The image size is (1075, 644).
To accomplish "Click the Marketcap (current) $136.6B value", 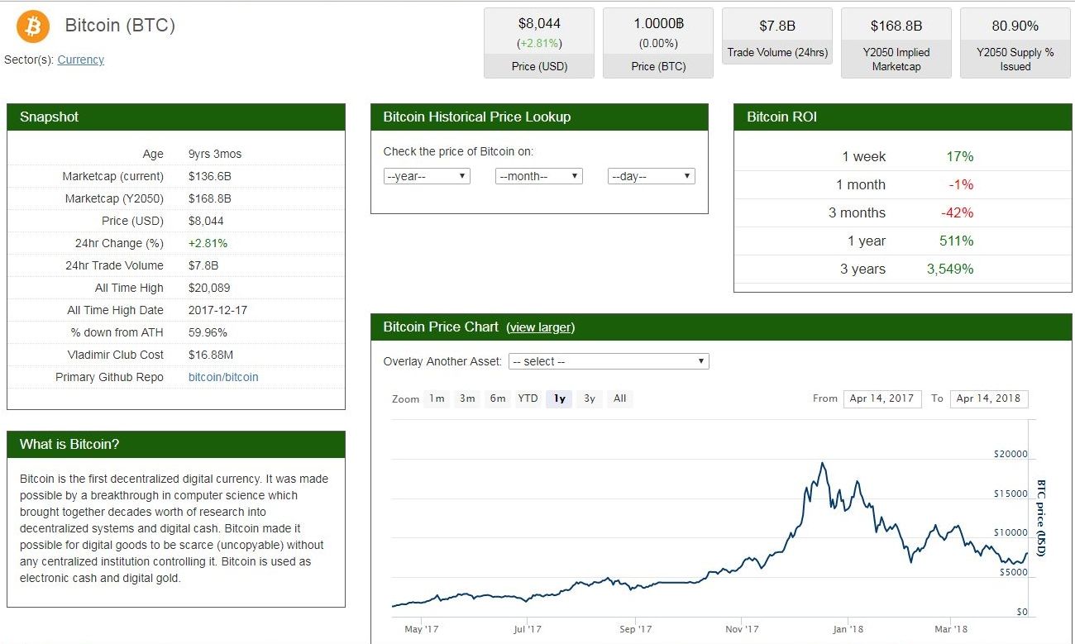I will coord(210,176).
